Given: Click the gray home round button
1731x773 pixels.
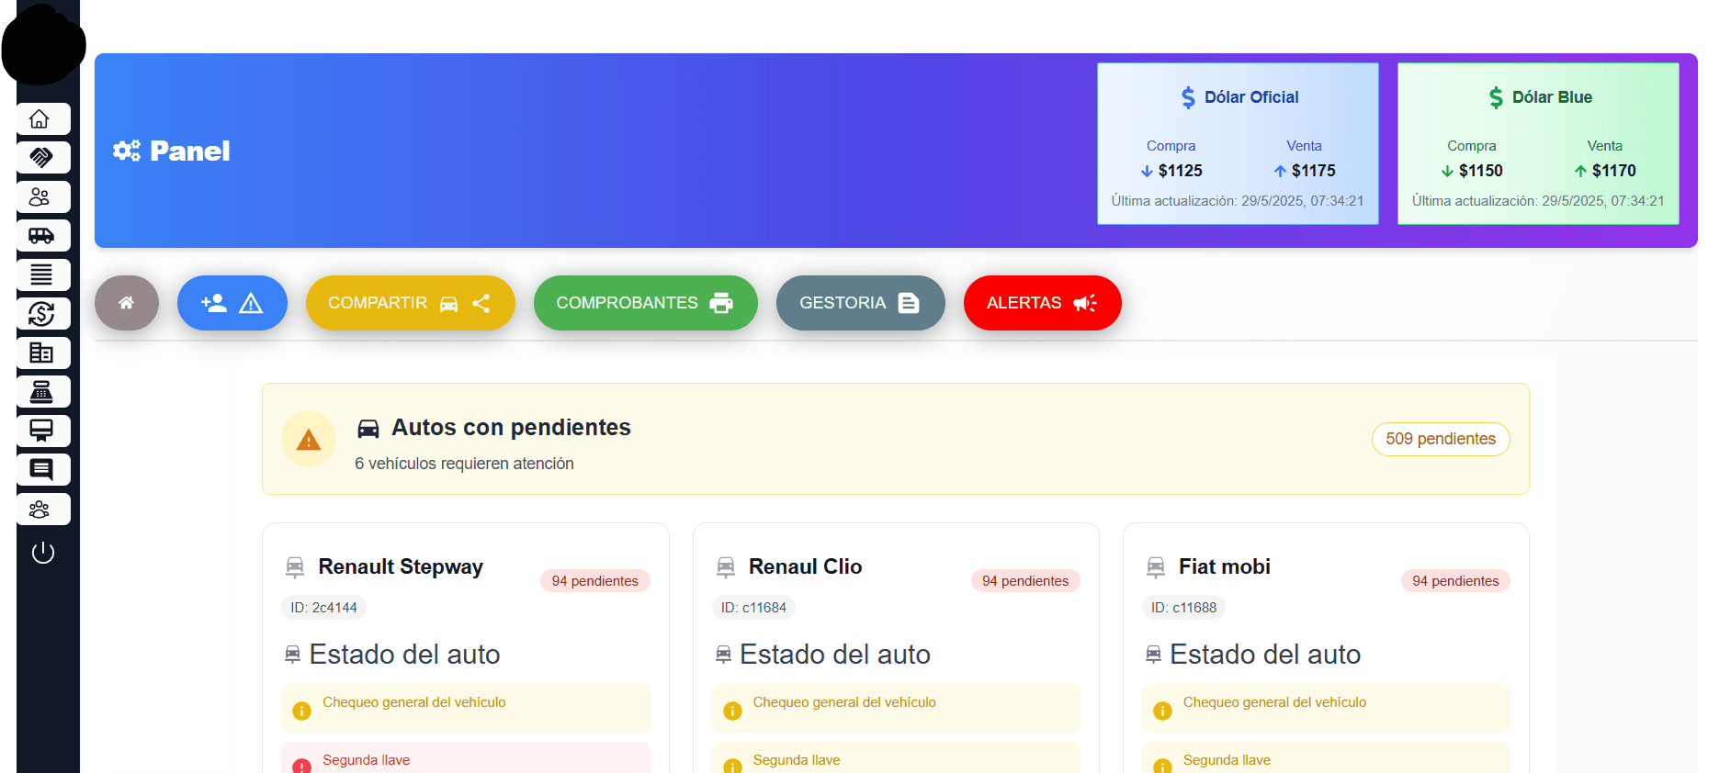Looking at the screenshot, I should tap(127, 303).
